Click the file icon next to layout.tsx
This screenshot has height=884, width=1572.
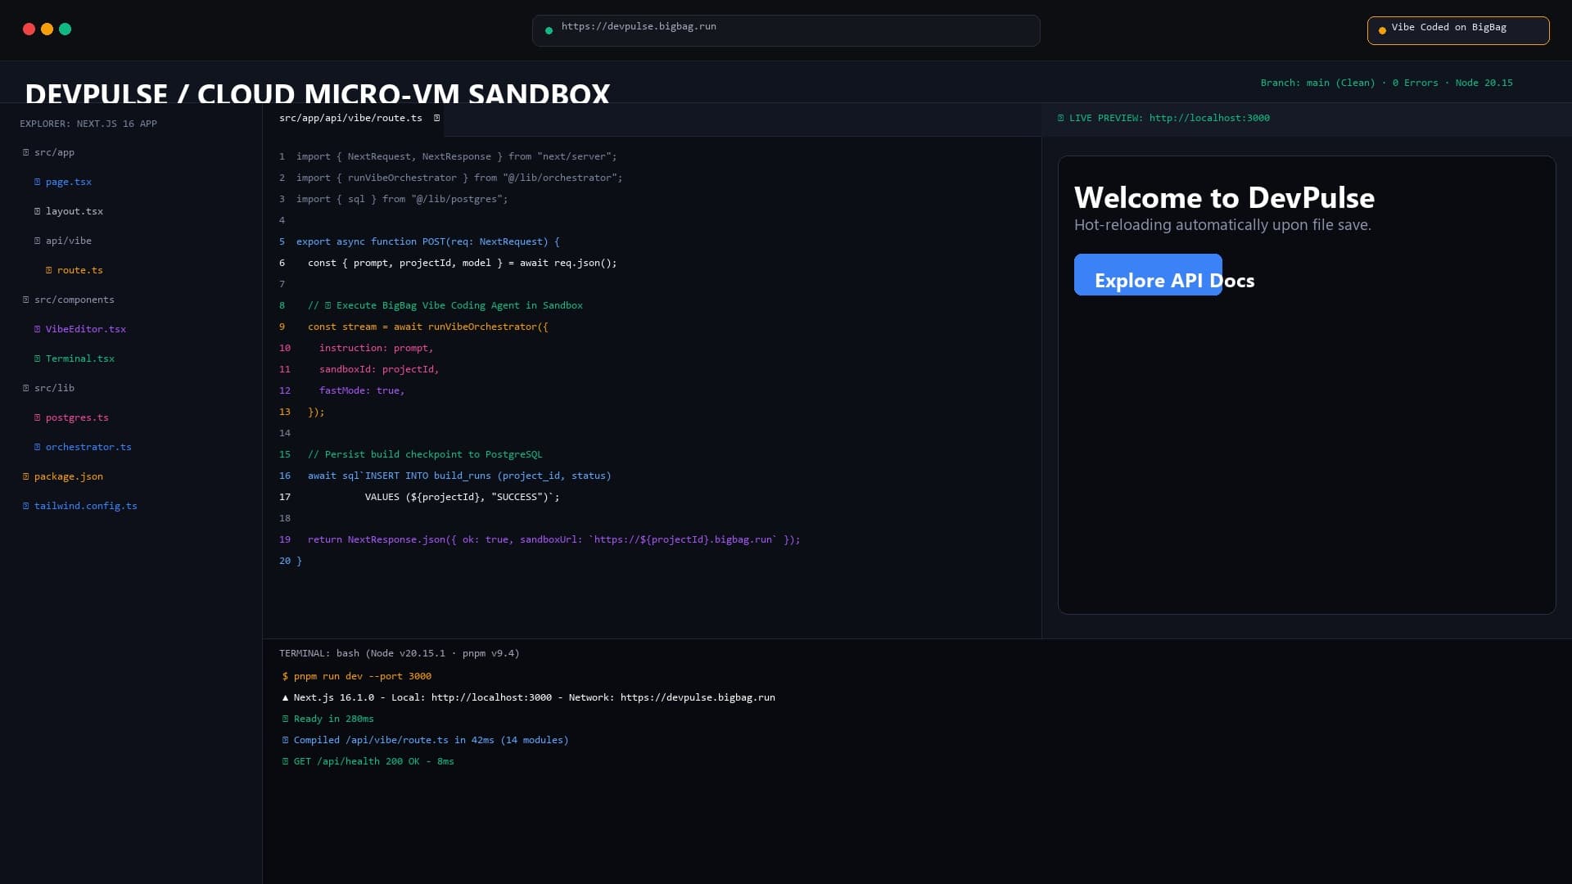(37, 211)
